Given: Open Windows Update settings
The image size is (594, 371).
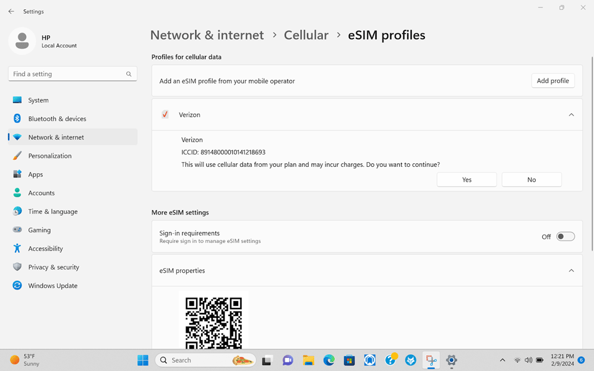Looking at the screenshot, I should tap(53, 285).
